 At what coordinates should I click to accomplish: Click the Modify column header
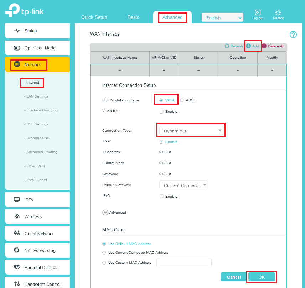coord(272,58)
